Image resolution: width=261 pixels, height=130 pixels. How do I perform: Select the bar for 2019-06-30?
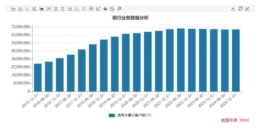[x=115, y=64]
